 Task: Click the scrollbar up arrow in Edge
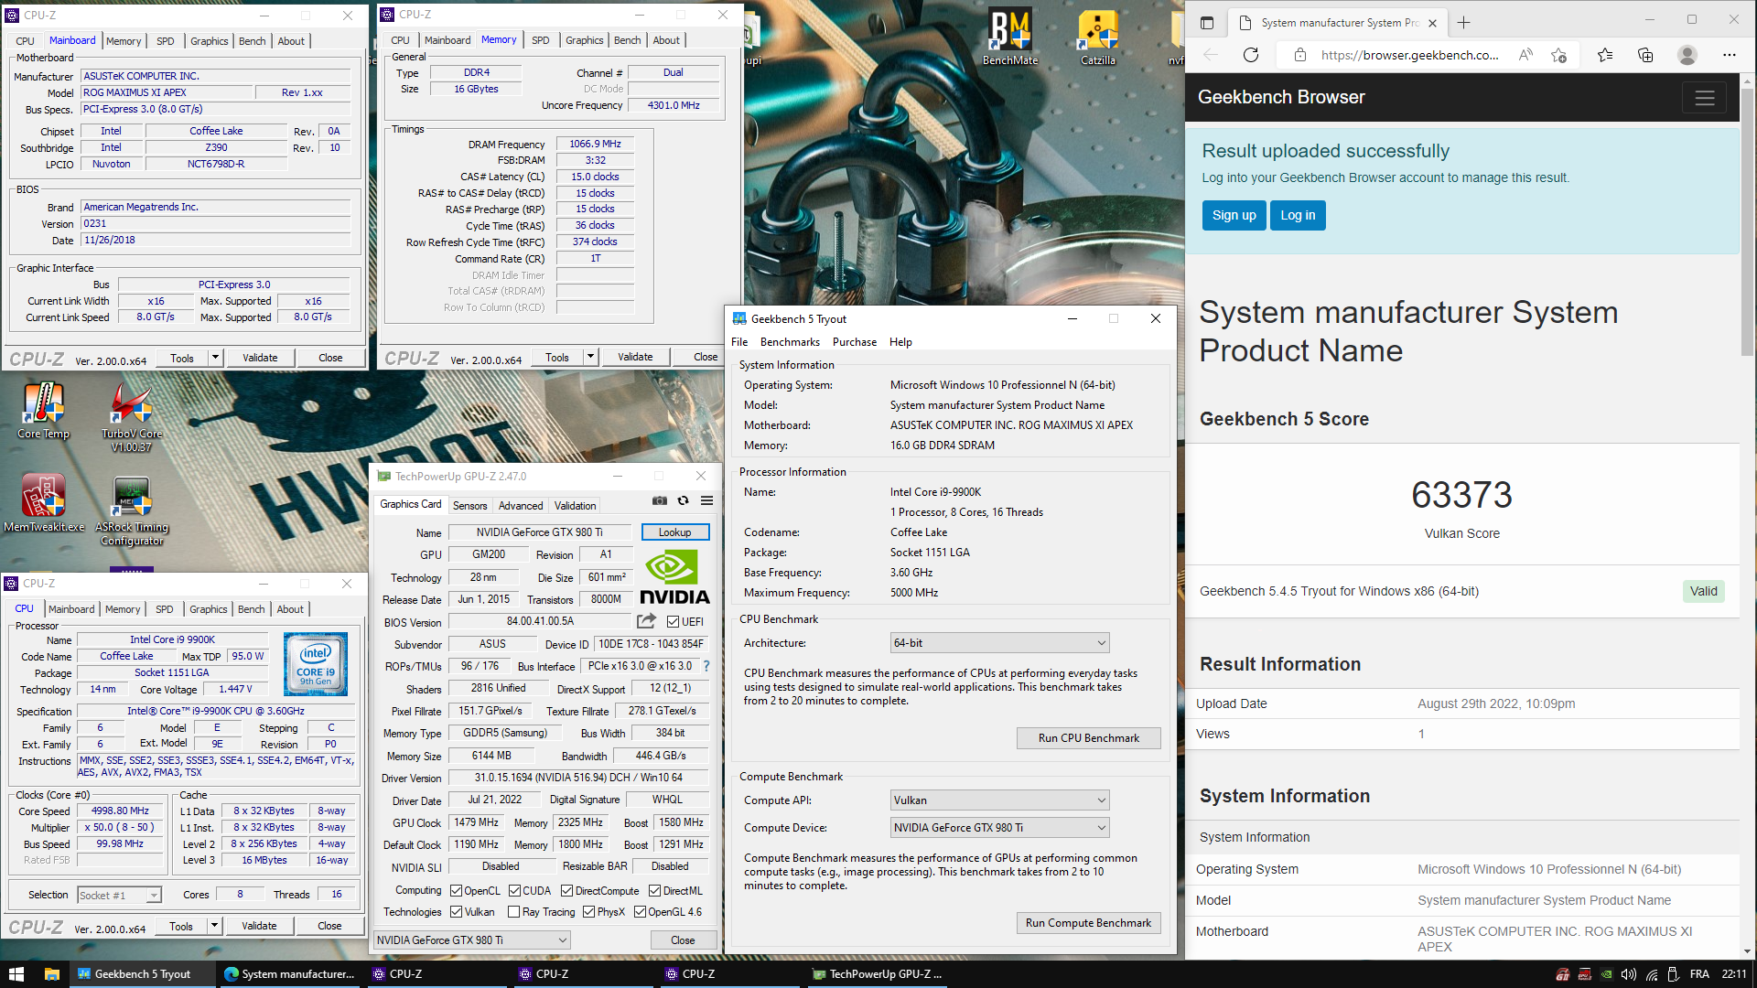pyautogui.click(x=1747, y=81)
